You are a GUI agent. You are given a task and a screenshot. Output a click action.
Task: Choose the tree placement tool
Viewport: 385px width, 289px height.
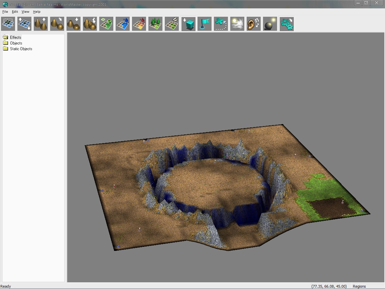[x=155, y=24]
